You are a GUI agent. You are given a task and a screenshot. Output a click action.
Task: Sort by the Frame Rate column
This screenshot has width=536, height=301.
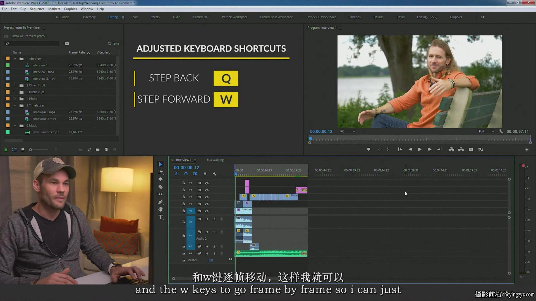[x=77, y=52]
